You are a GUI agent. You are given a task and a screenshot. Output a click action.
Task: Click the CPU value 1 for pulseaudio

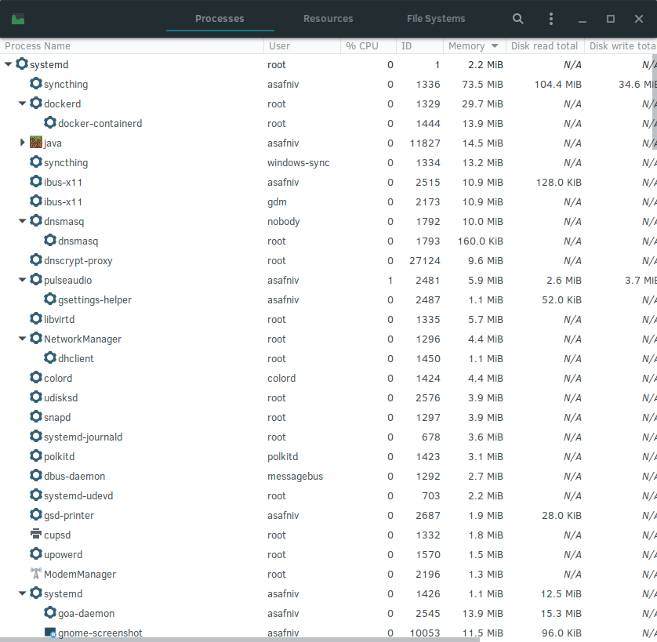(390, 281)
